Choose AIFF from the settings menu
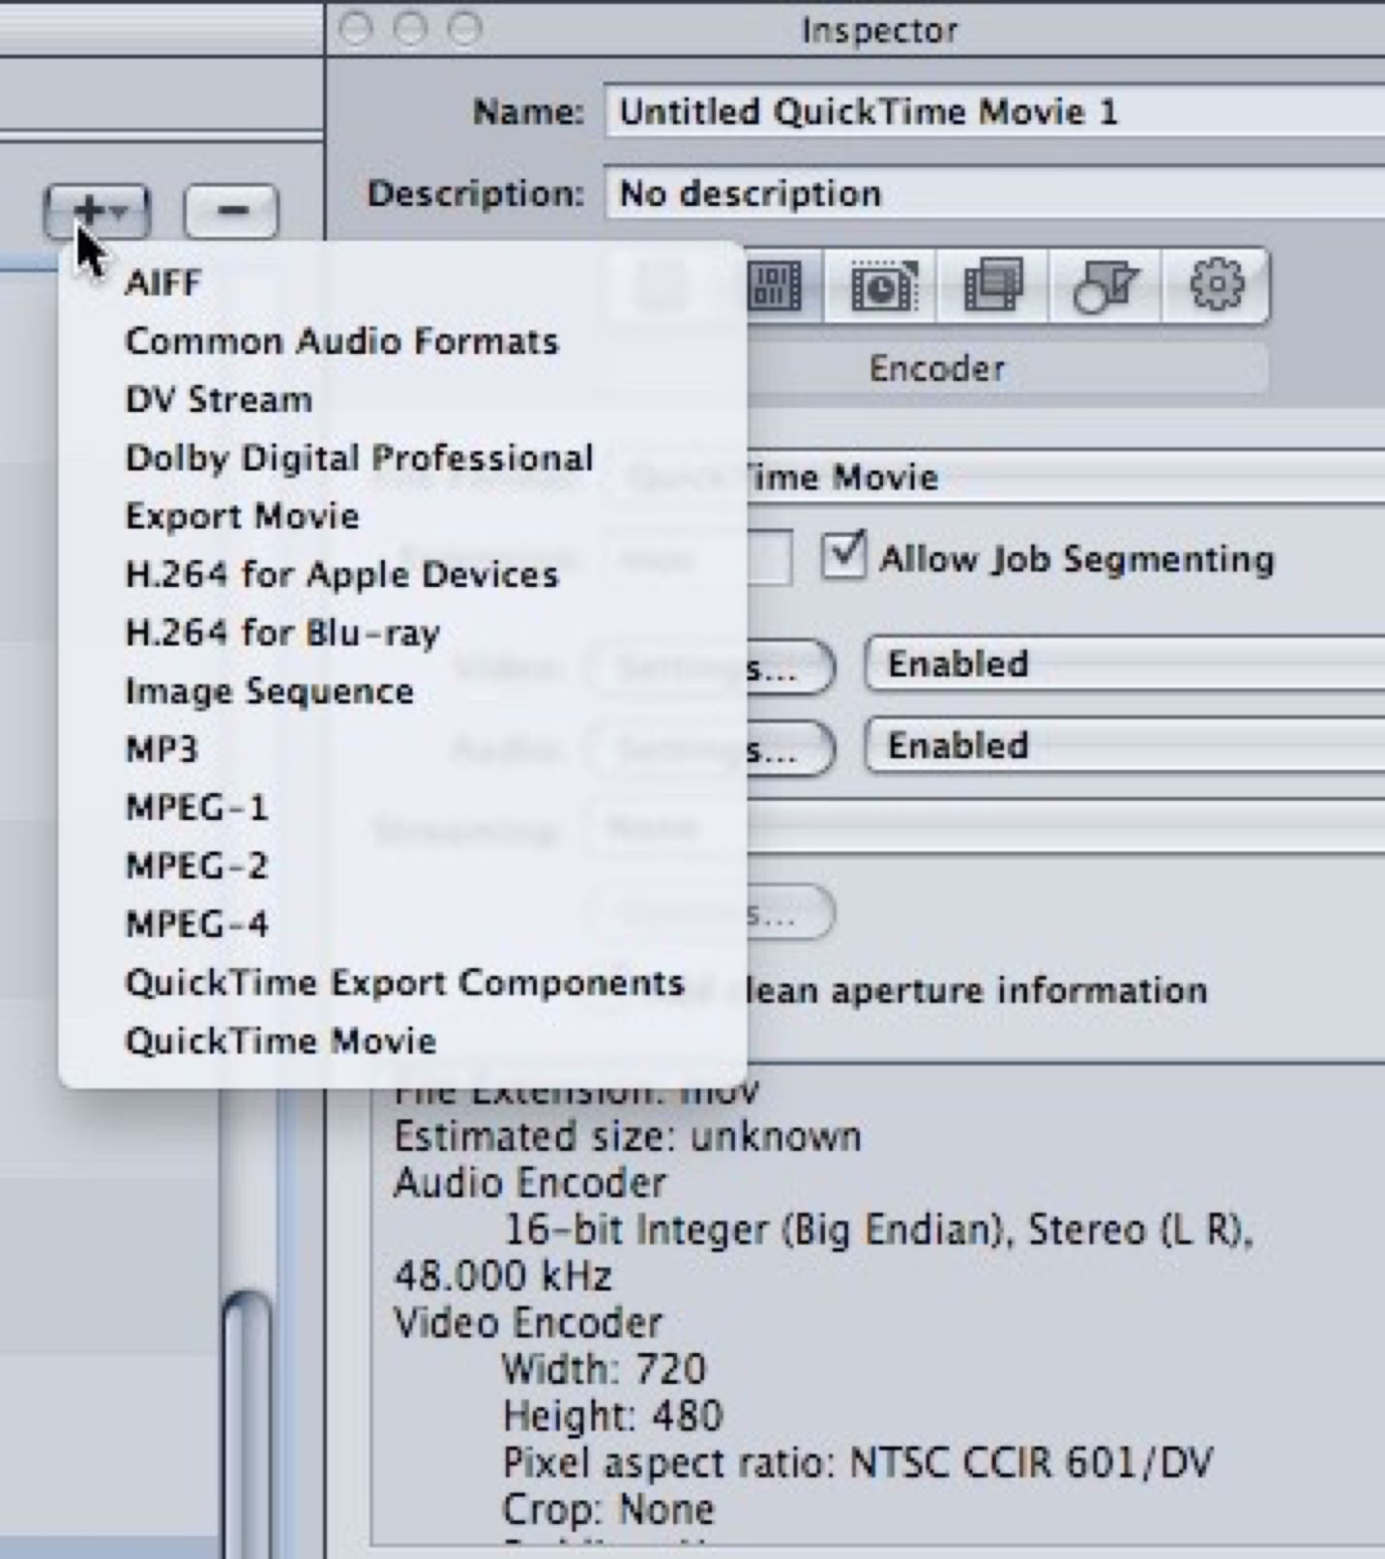The width and height of the screenshot is (1385, 1559). pos(163,283)
